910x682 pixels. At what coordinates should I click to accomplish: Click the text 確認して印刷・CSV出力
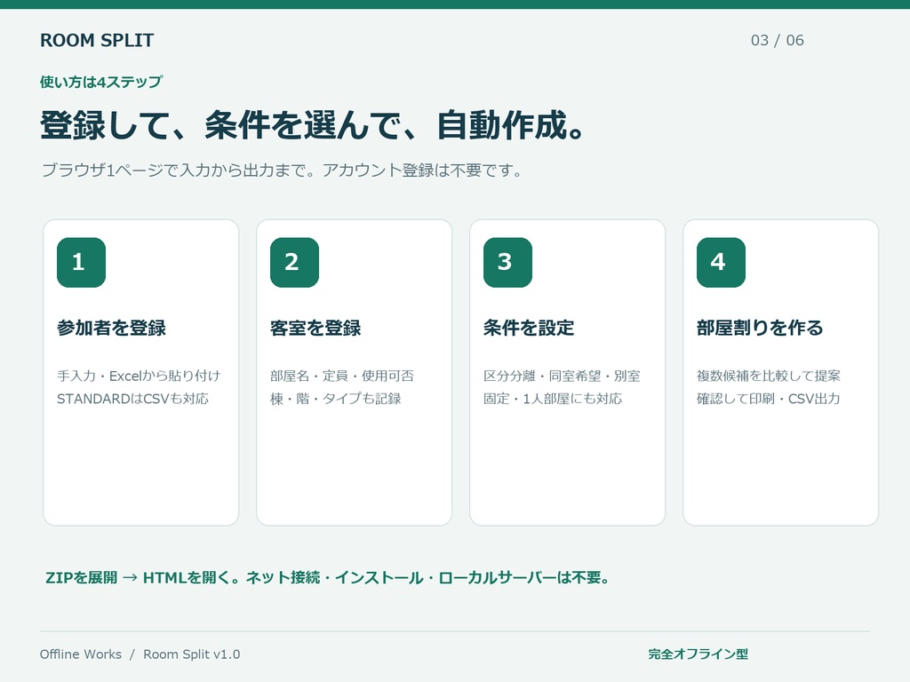[769, 399]
